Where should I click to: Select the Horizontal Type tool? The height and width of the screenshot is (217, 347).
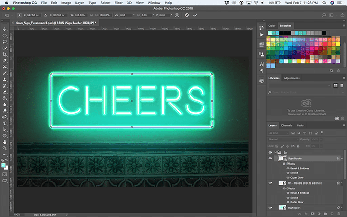tap(5, 123)
